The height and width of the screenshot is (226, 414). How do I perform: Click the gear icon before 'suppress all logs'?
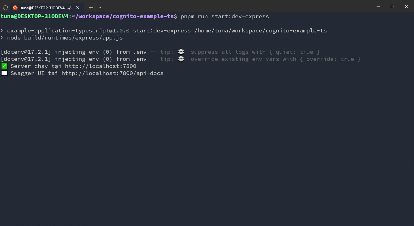pos(181,52)
